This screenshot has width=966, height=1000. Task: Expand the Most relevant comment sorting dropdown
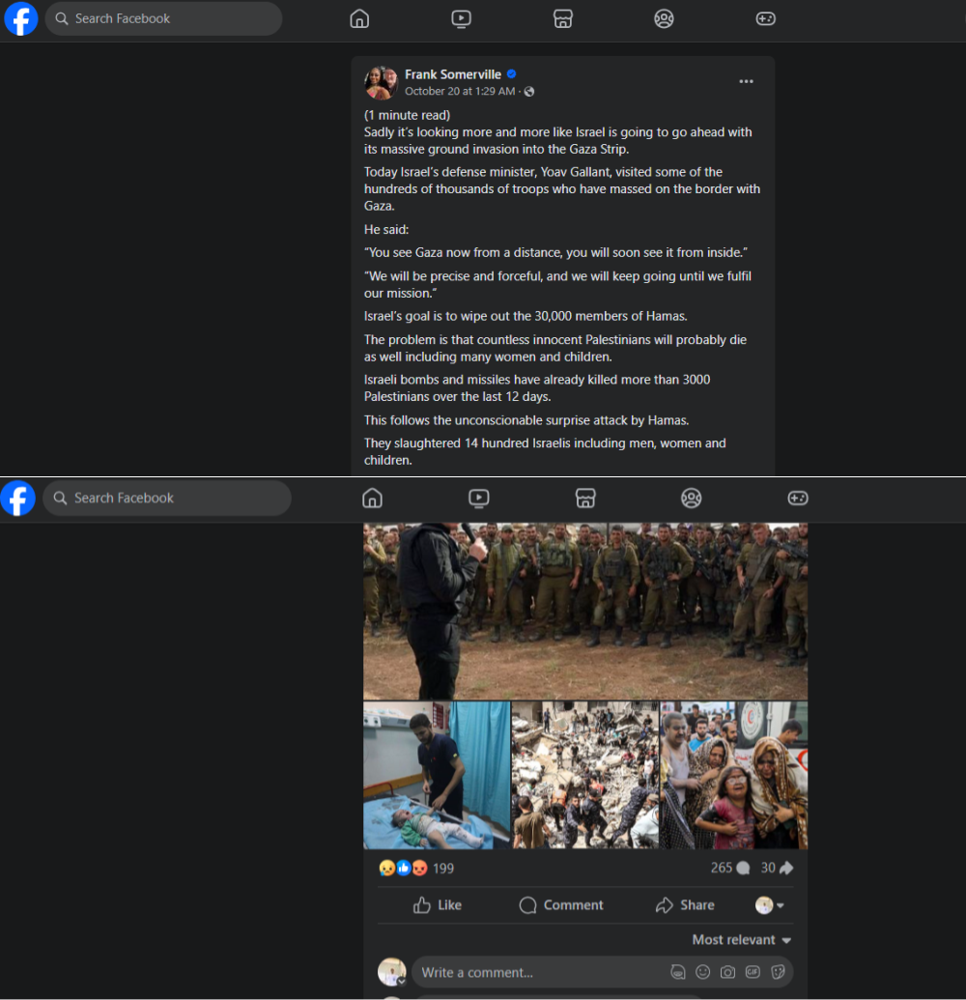[742, 940]
